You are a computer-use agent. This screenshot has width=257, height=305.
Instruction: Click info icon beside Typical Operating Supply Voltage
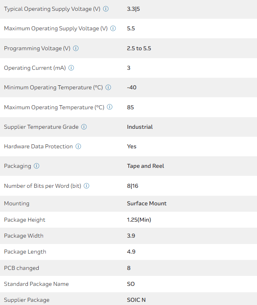pyautogui.click(x=106, y=9)
